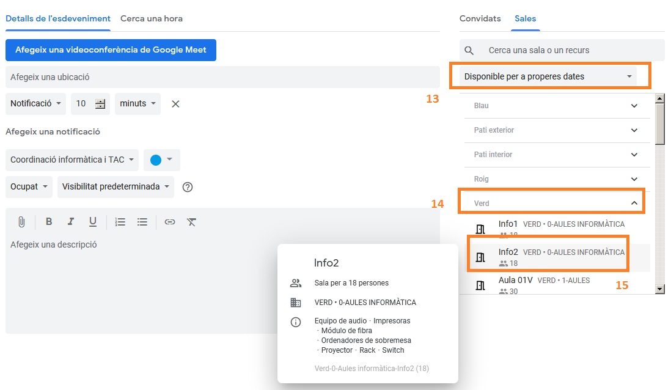Click the room list scrollbar up arrow

[x=660, y=98]
